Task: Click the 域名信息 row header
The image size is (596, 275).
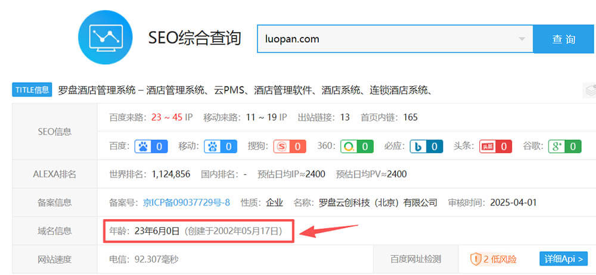Action: pos(55,231)
